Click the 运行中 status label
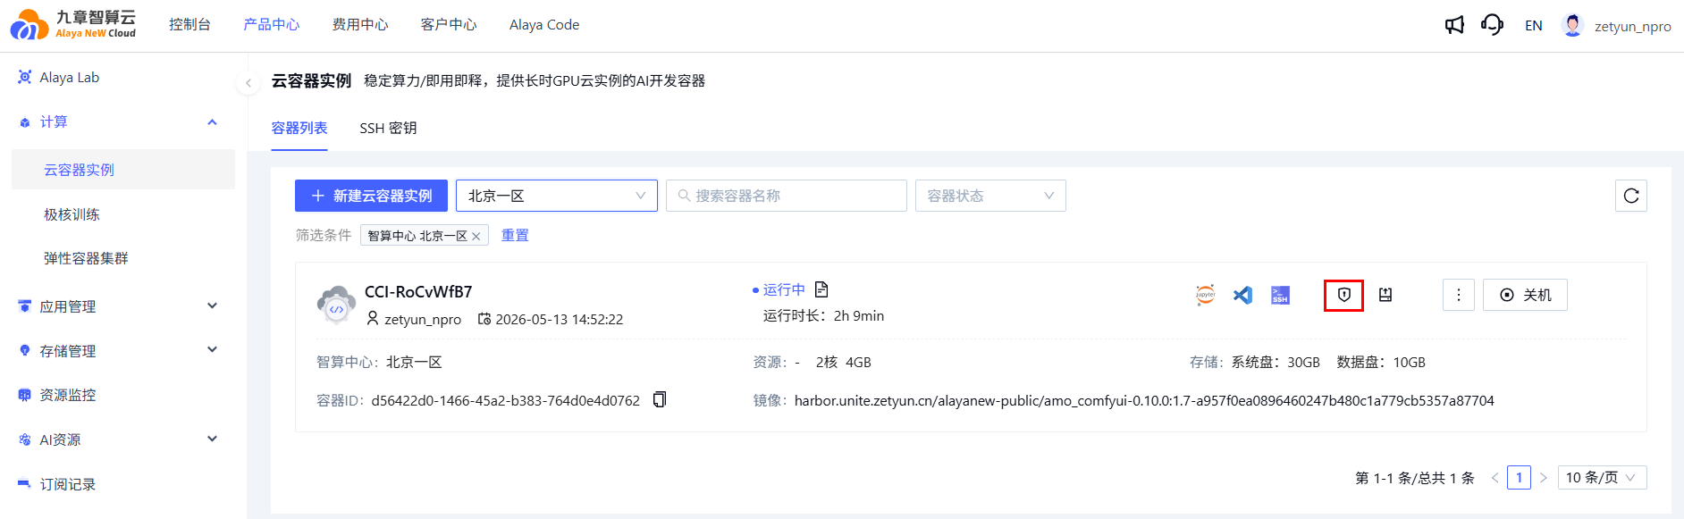The height and width of the screenshot is (519, 1684). click(784, 289)
